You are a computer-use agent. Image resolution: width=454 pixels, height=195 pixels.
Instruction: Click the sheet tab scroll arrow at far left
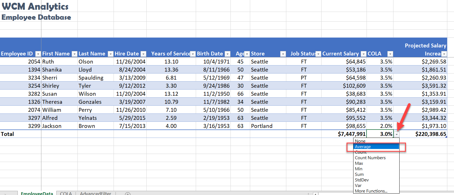pos(5,194)
